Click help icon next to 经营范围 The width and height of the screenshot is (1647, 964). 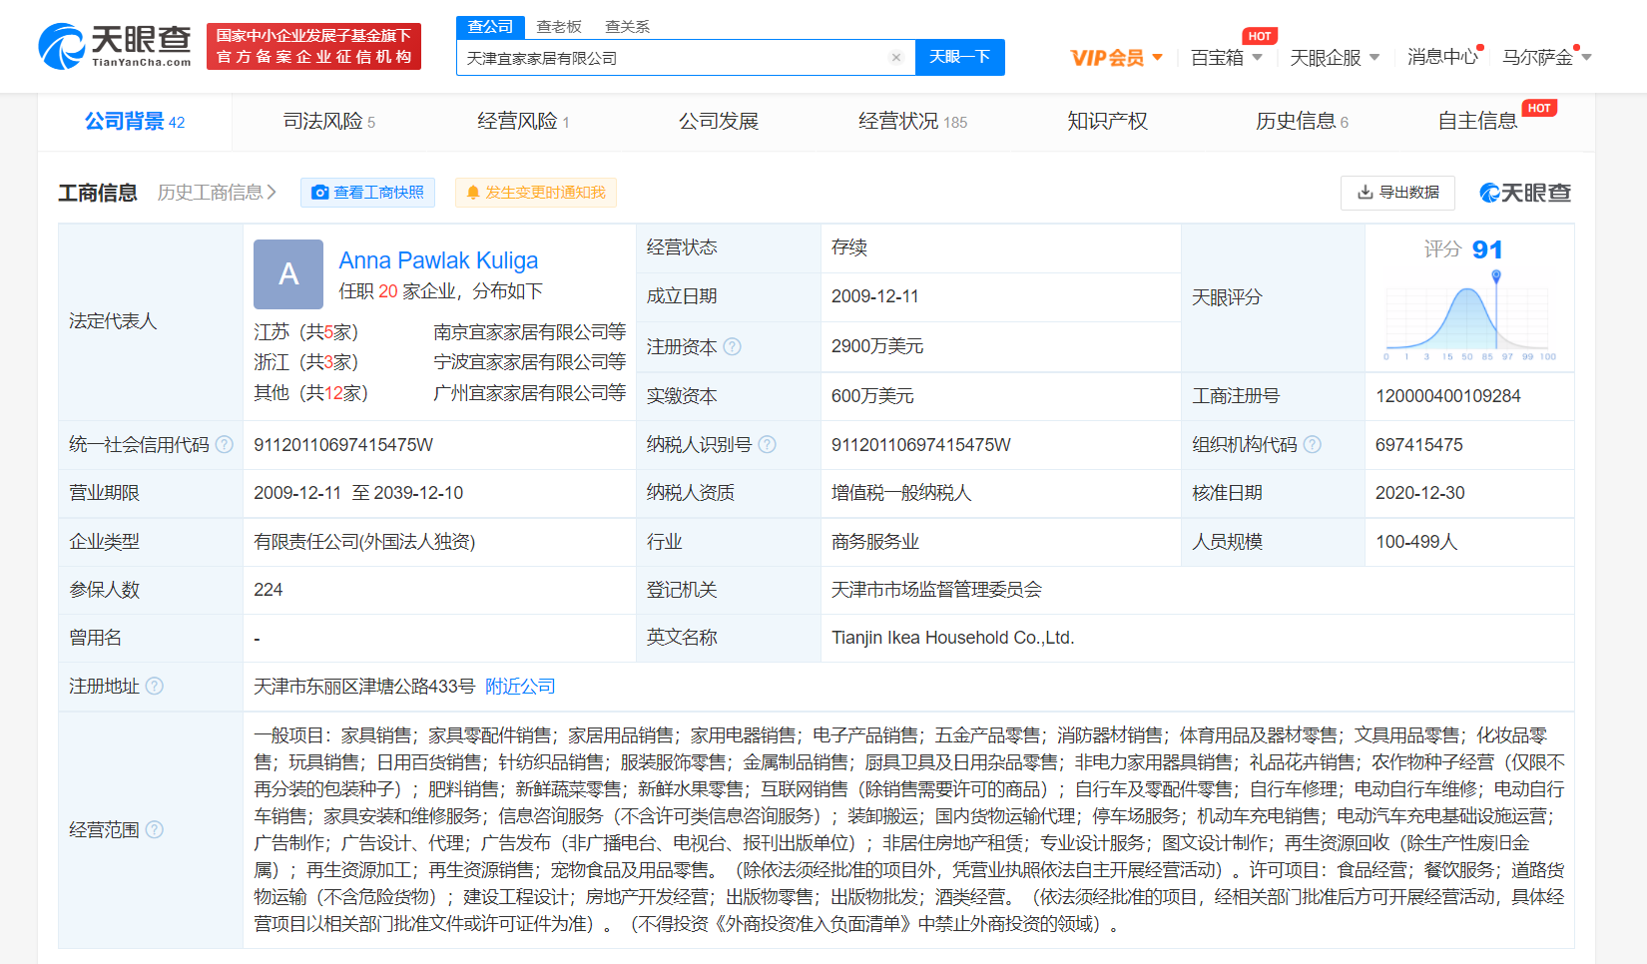155,829
